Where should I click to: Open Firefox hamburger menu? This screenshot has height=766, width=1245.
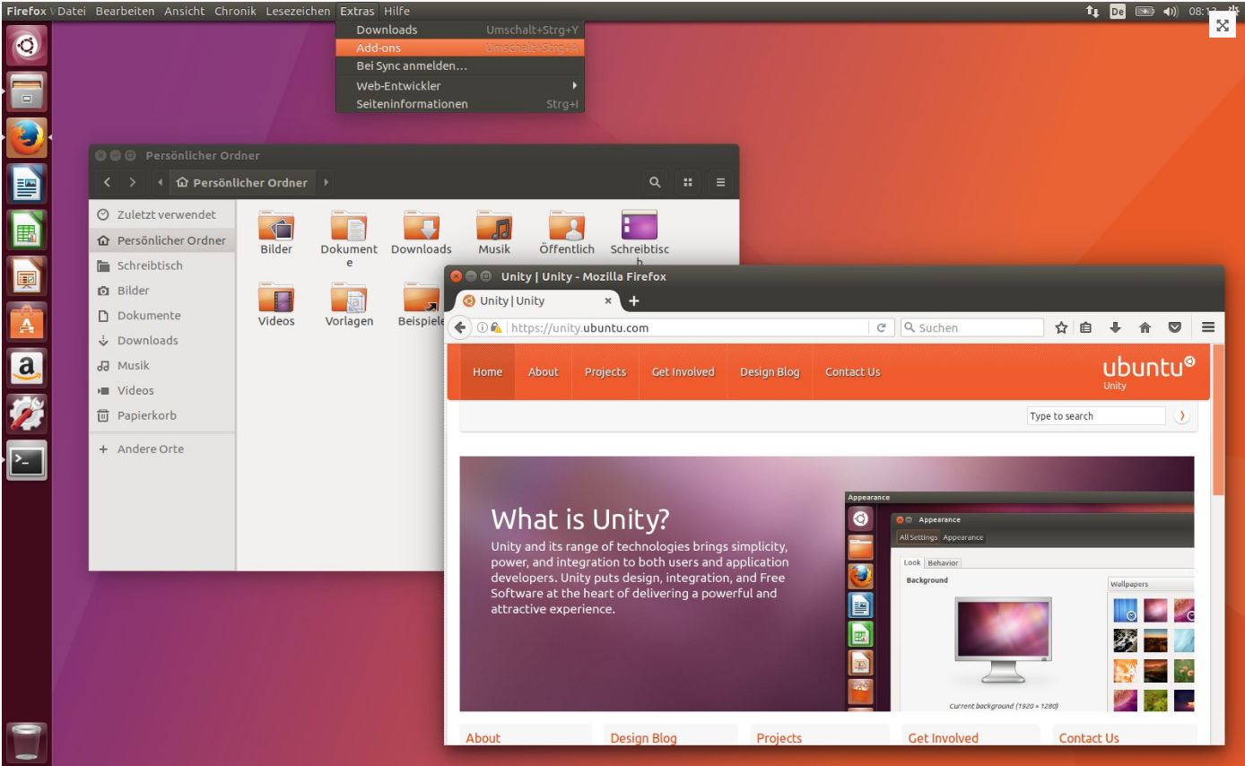pos(1208,328)
